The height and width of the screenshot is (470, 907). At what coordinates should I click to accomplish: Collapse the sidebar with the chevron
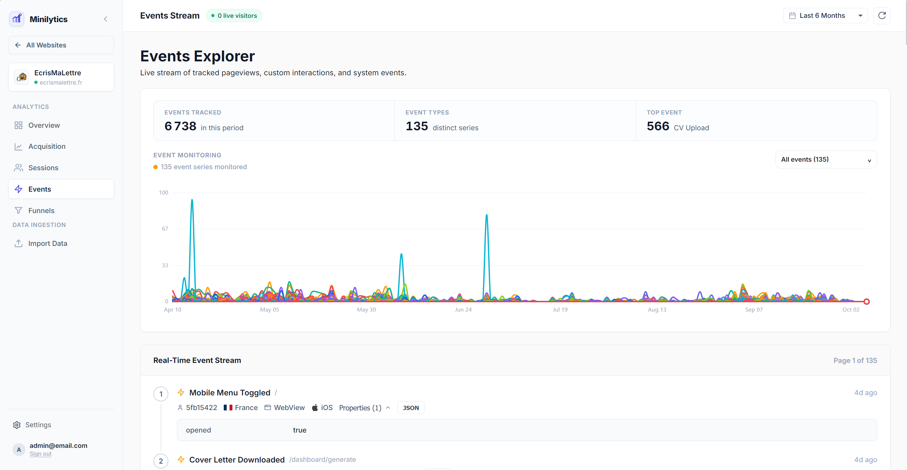(105, 19)
